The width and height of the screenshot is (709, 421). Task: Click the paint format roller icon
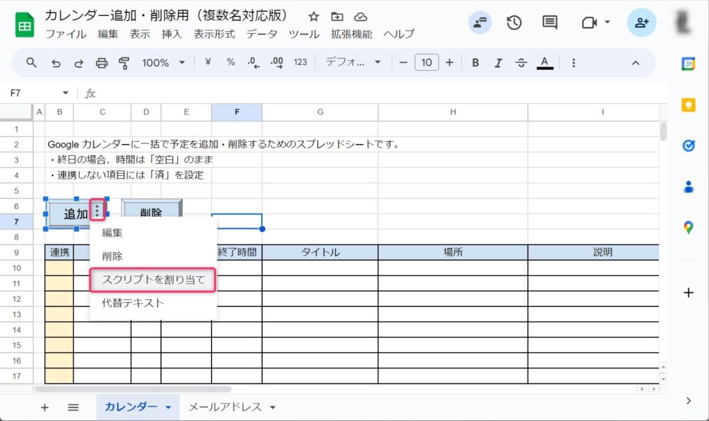pyautogui.click(x=125, y=63)
